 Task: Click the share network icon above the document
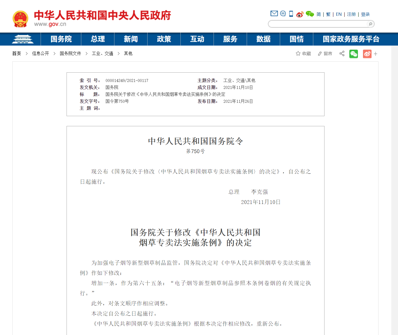click(x=342, y=53)
